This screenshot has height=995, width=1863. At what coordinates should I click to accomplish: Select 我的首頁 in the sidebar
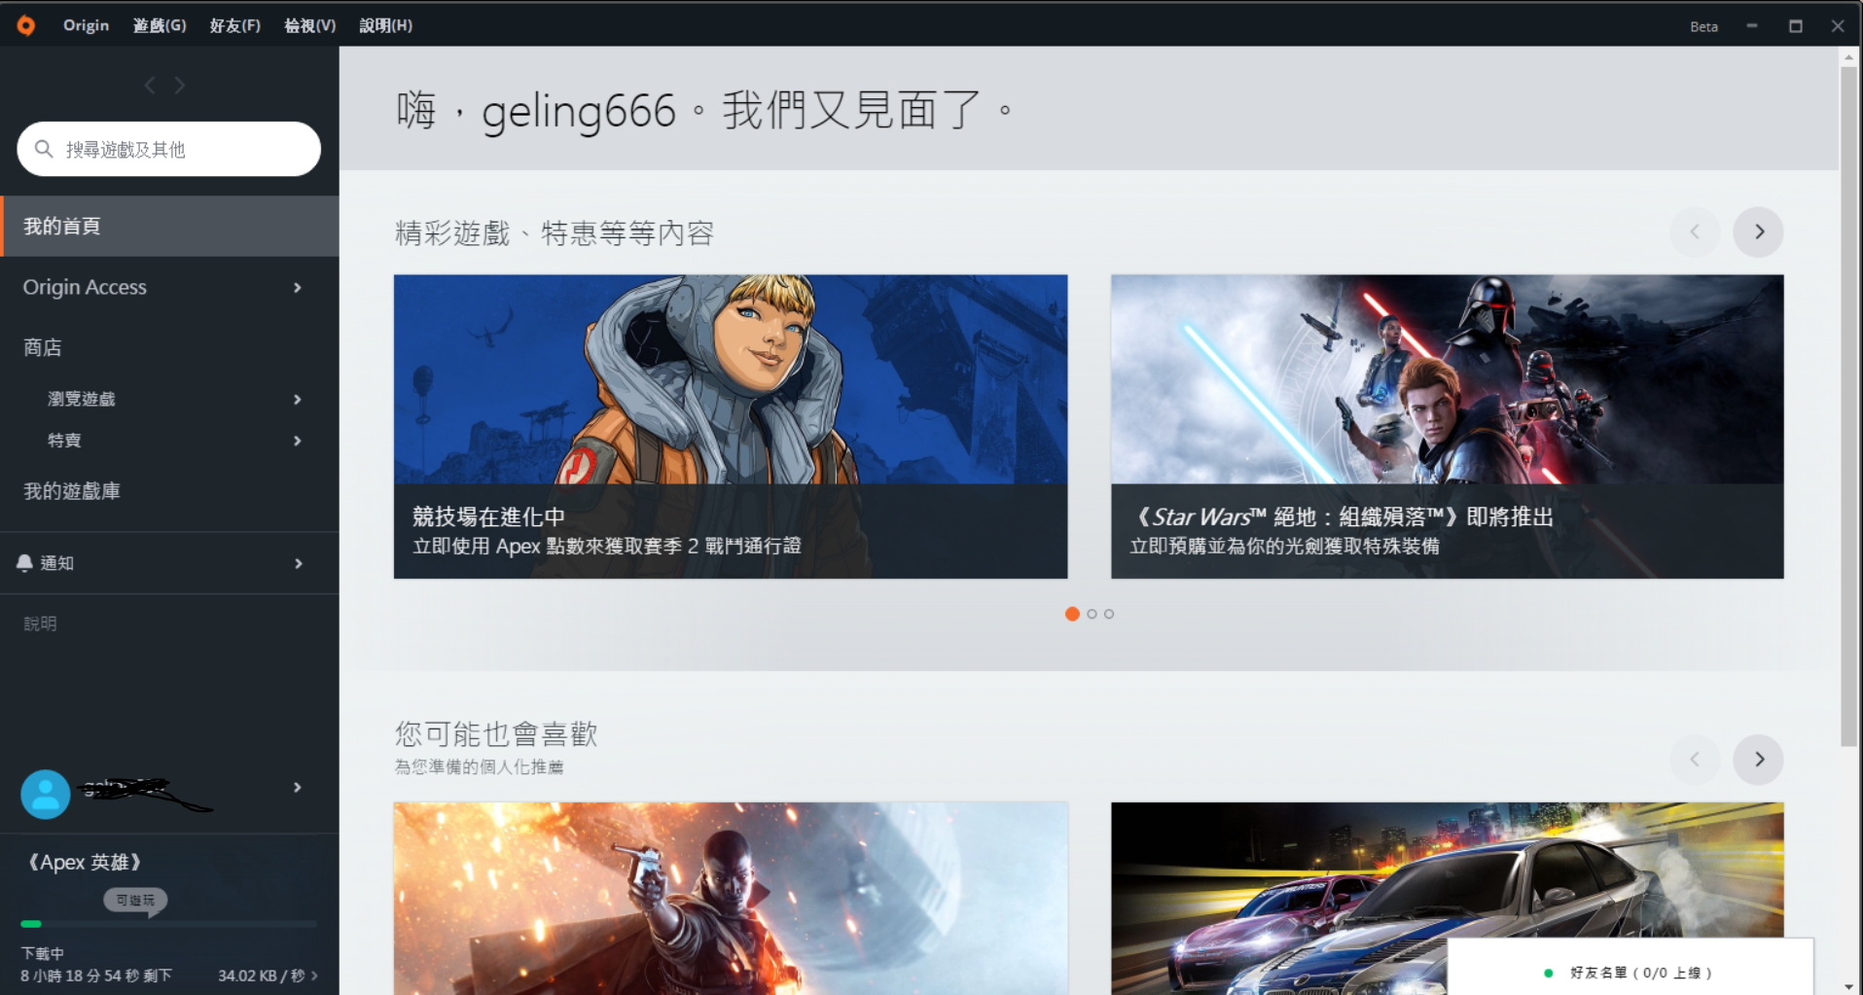pyautogui.click(x=169, y=226)
